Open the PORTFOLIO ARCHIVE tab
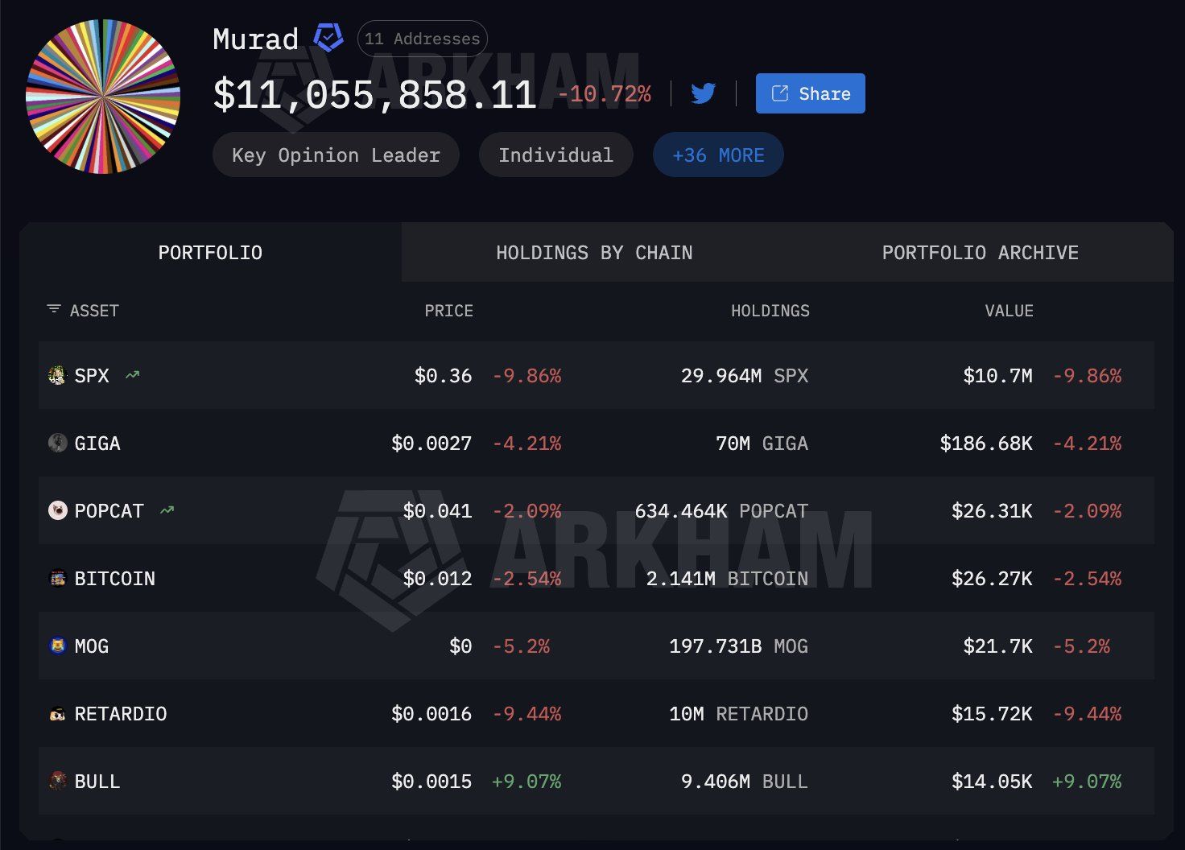The height and width of the screenshot is (850, 1185). [981, 253]
